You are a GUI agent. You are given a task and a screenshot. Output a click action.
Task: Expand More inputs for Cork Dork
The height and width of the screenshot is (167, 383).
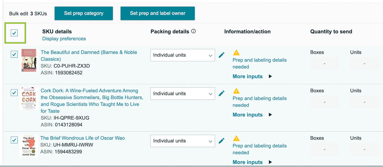click(x=252, y=115)
